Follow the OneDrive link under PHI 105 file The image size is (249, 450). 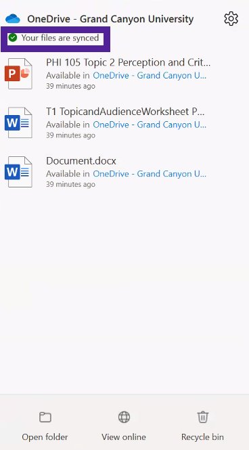click(150, 76)
